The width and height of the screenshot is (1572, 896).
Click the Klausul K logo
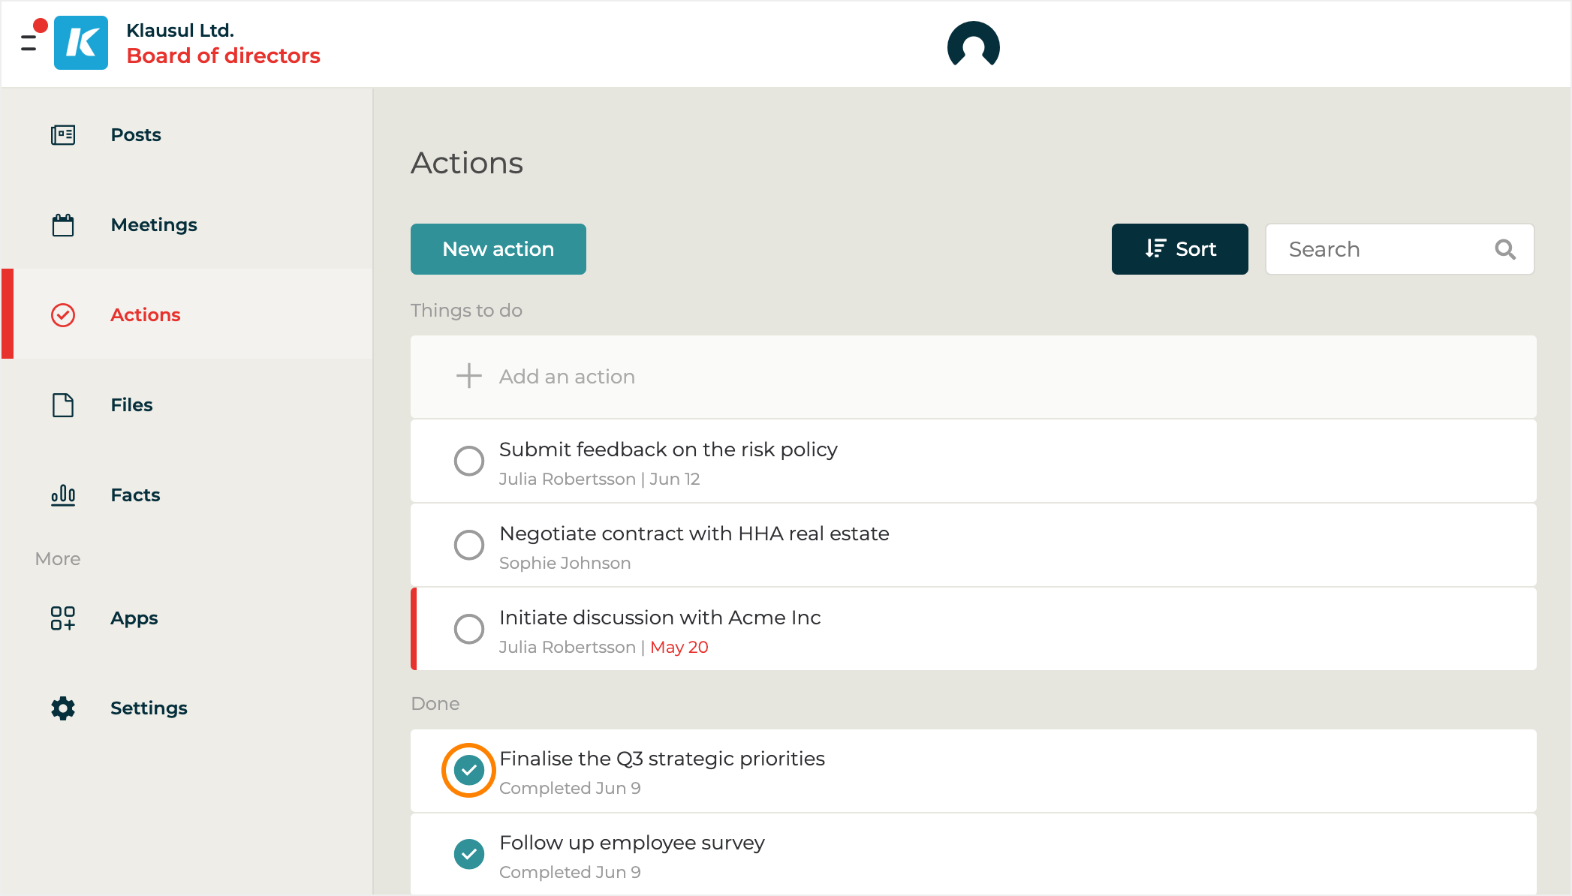click(81, 43)
